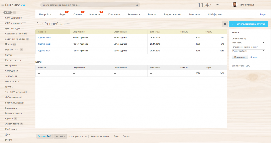The image size is (271, 143).
Task: Open the Контакты tab
Action: pos(95,14)
